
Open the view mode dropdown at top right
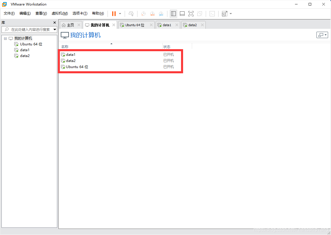coord(322,35)
